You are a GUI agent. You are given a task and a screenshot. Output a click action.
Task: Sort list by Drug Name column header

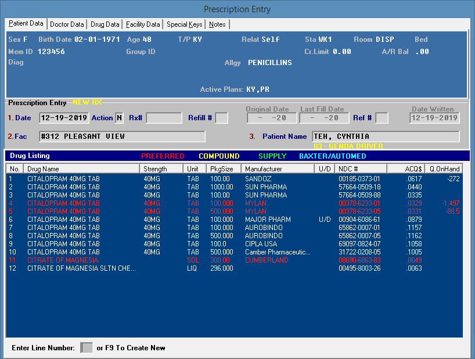point(82,168)
